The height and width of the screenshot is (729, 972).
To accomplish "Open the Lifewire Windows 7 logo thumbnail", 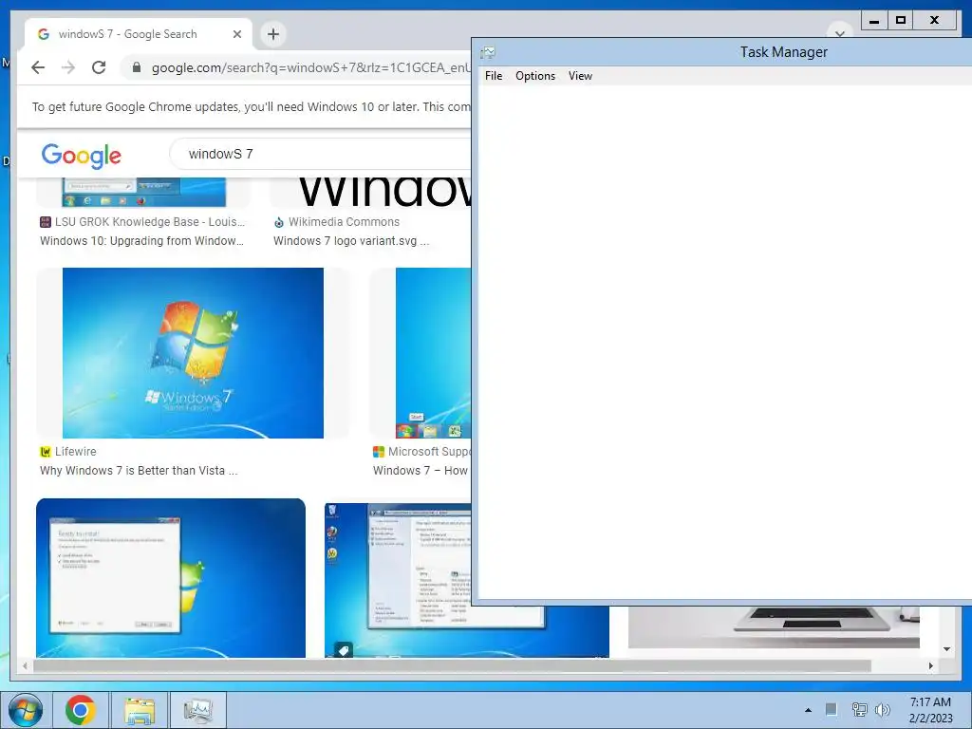I will (x=193, y=353).
